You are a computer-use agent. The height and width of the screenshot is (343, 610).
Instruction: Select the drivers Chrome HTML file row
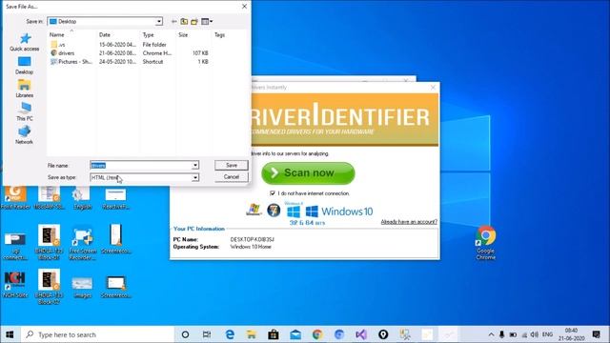[x=130, y=53]
